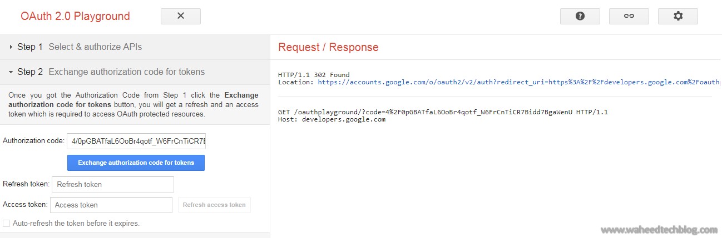Expand Step 1 disclosure triangle
The image size is (722, 238).
pos(11,47)
